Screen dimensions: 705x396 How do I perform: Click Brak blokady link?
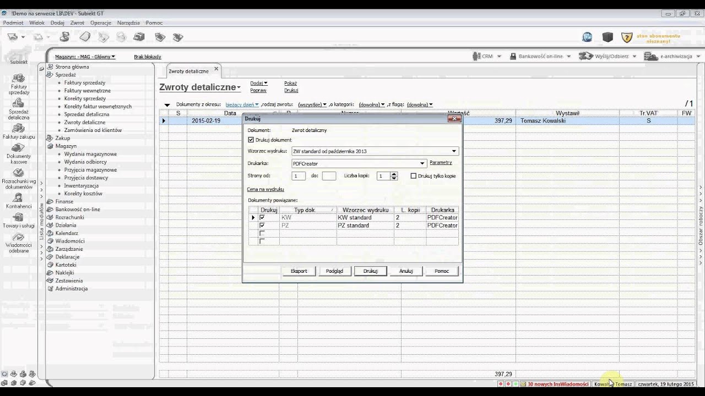[x=148, y=57]
